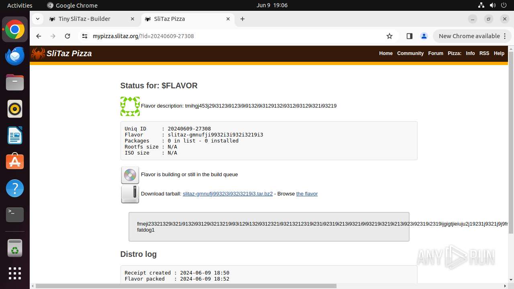Click the Google Chrome app menu in top bar
The height and width of the screenshot is (289, 514).
pyautogui.click(x=72, y=5)
